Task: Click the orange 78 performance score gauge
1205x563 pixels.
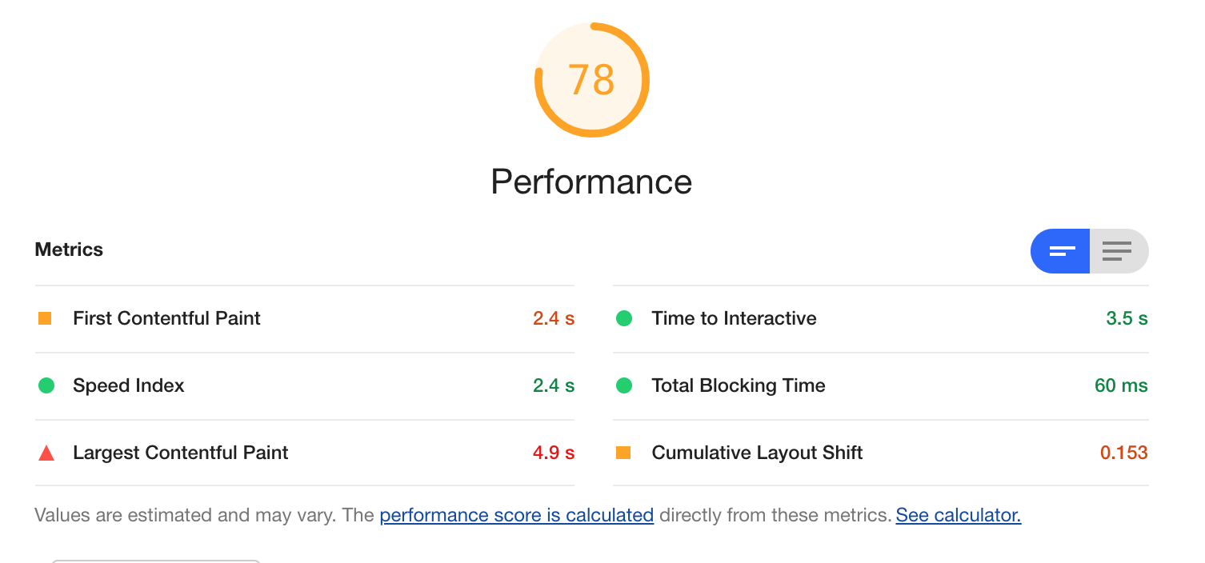Action: coord(591,80)
